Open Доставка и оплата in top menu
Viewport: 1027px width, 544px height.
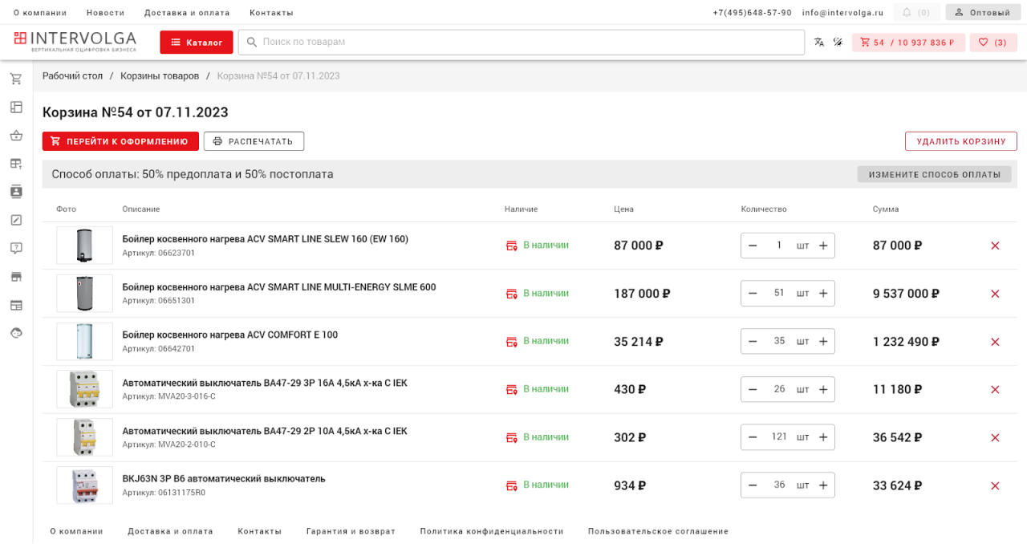[187, 13]
